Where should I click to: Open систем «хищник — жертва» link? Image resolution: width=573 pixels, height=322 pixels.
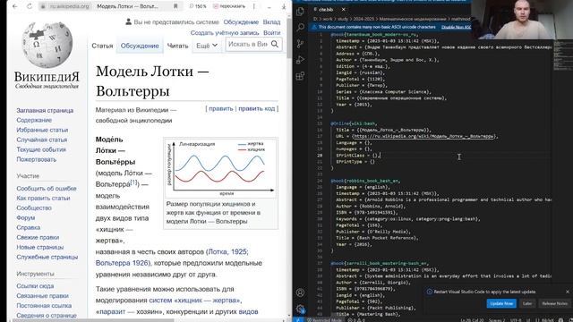[194, 301]
